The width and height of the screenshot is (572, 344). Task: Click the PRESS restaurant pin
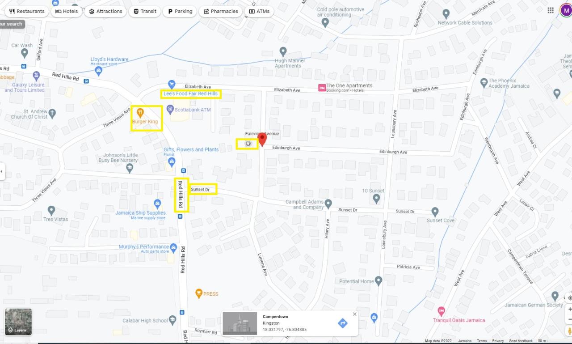coord(199,293)
